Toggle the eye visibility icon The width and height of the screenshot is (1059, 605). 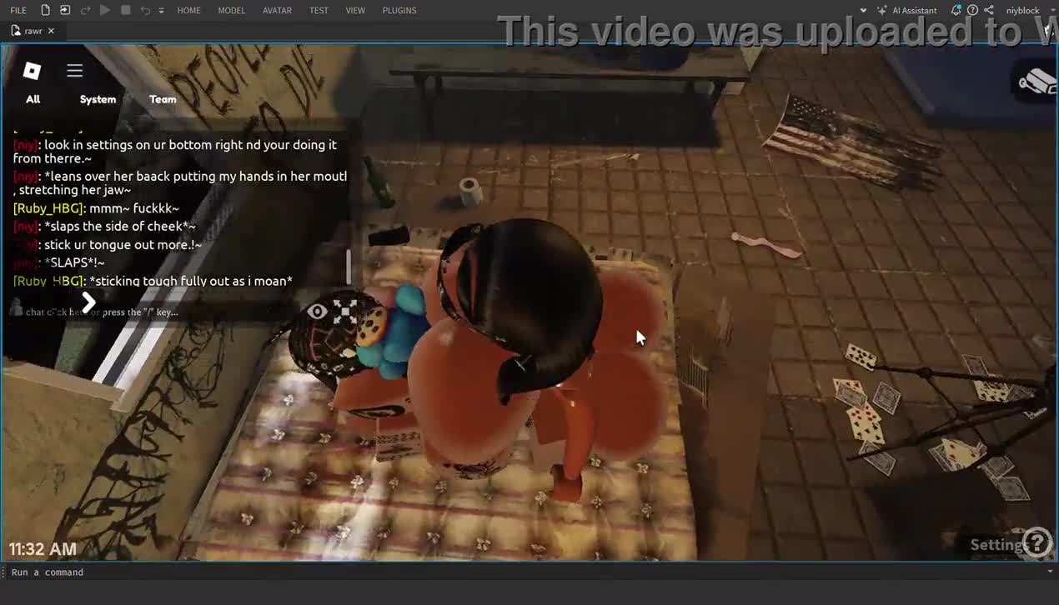(x=317, y=312)
